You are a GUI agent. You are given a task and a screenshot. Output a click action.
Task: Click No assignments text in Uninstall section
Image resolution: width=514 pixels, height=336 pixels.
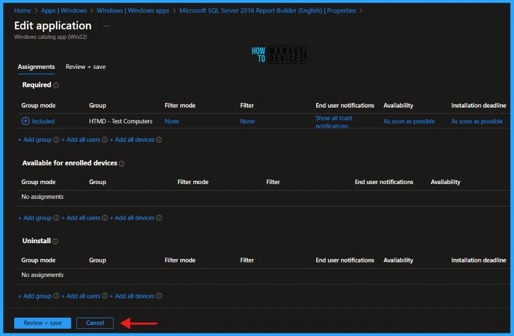pyautogui.click(x=42, y=275)
